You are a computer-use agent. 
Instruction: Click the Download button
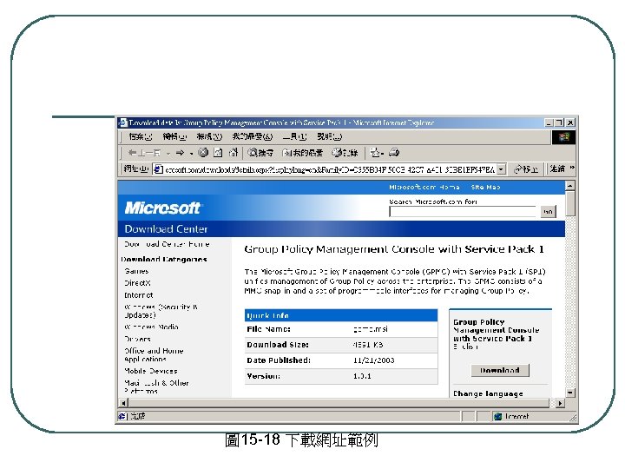pyautogui.click(x=500, y=370)
